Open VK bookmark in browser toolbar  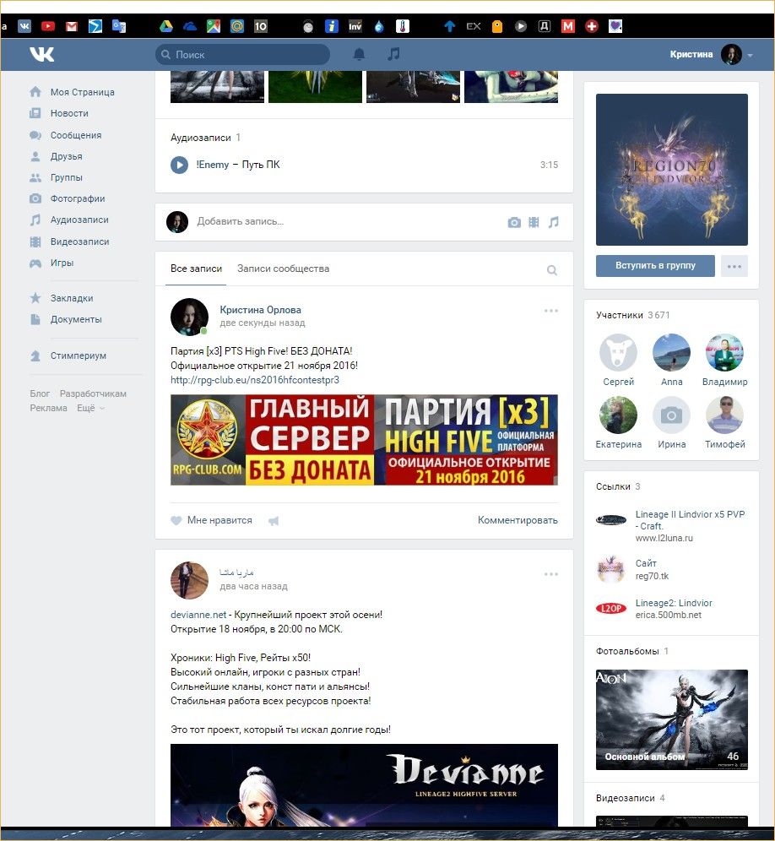(24, 25)
